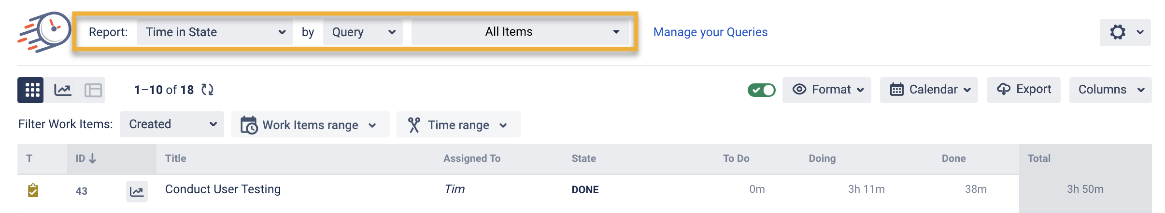Refresh the work items list
The height and width of the screenshot is (213, 1165).
point(208,90)
